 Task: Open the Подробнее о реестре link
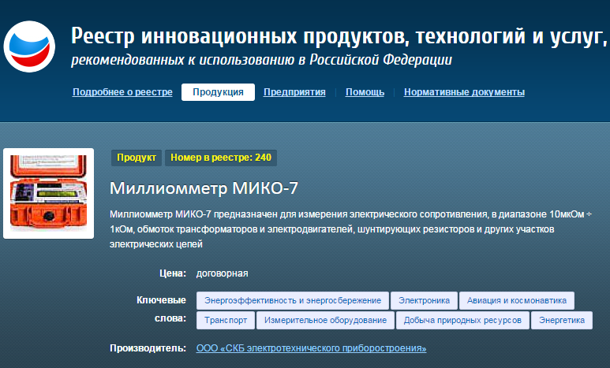click(122, 92)
